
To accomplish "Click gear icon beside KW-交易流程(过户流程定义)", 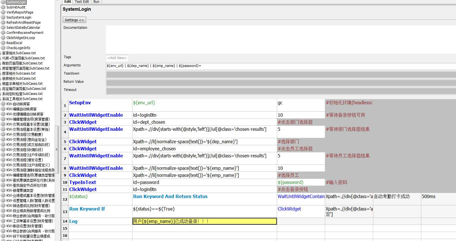I will point(3,165).
